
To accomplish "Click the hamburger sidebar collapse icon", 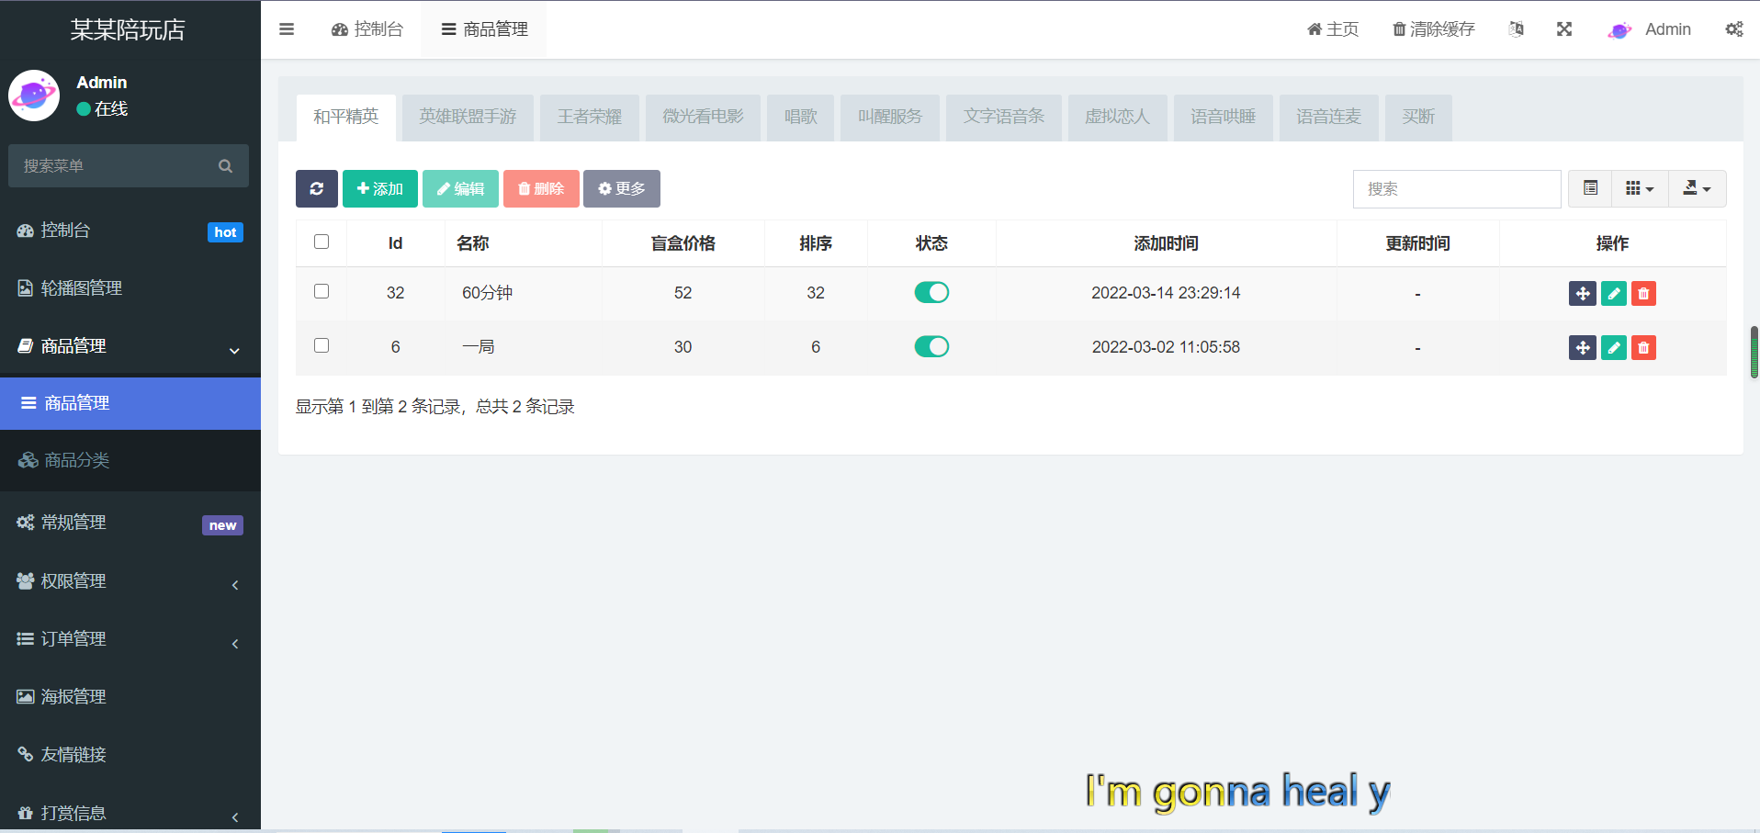I will (287, 29).
